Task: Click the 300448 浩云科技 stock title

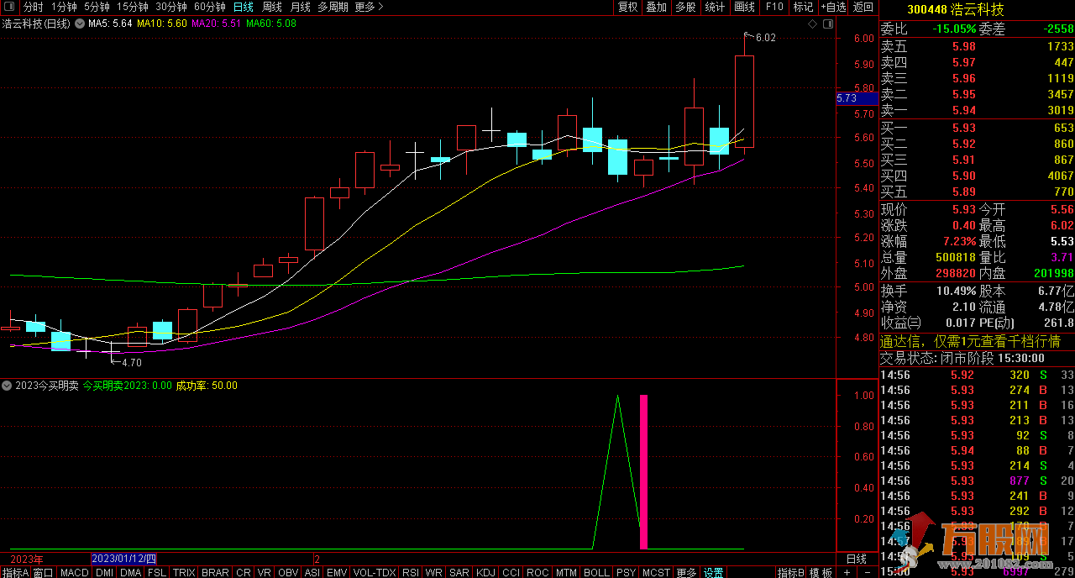Action: pos(956,9)
